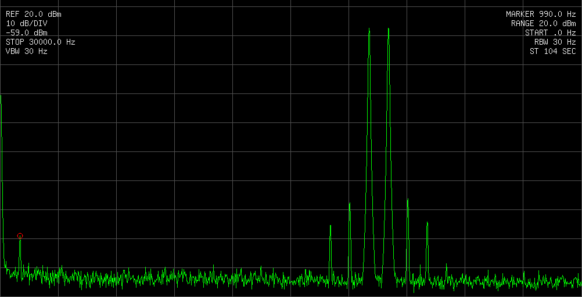Image resolution: width=582 pixels, height=297 pixels.
Task: Click the -59.0 dBm marker level readout
Action: tap(27, 33)
